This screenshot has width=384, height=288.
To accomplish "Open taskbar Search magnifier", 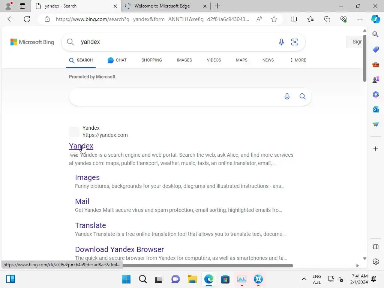I will pyautogui.click(x=143, y=279).
